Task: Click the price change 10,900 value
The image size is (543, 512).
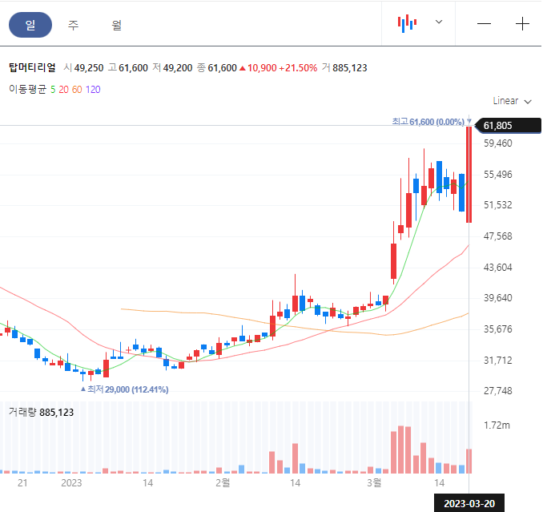Action: click(262, 68)
